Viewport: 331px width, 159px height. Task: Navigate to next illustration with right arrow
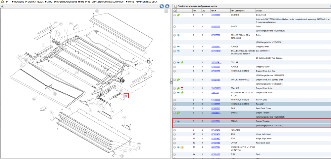click(167, 6)
